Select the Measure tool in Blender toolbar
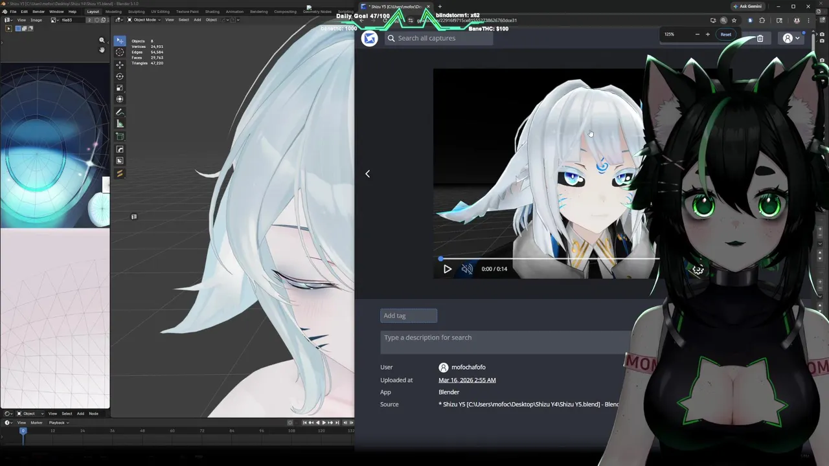The width and height of the screenshot is (829, 466). click(120, 124)
